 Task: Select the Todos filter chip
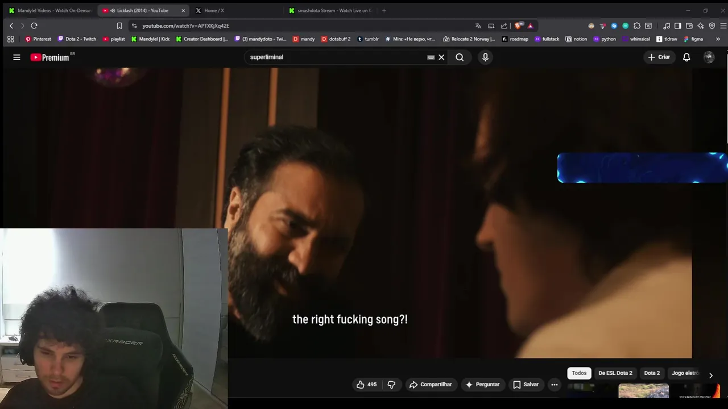click(x=579, y=373)
